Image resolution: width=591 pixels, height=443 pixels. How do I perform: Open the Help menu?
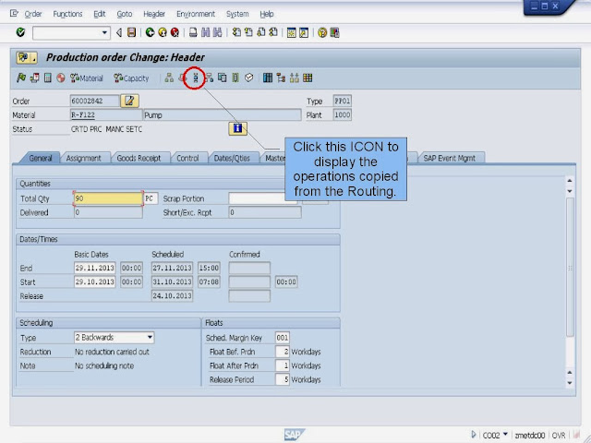(267, 14)
